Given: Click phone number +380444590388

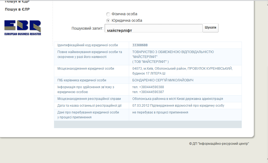Looking at the screenshot, I should [151, 87].
